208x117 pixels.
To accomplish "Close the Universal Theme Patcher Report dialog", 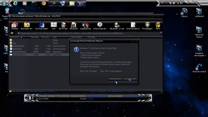I will click(x=134, y=40).
